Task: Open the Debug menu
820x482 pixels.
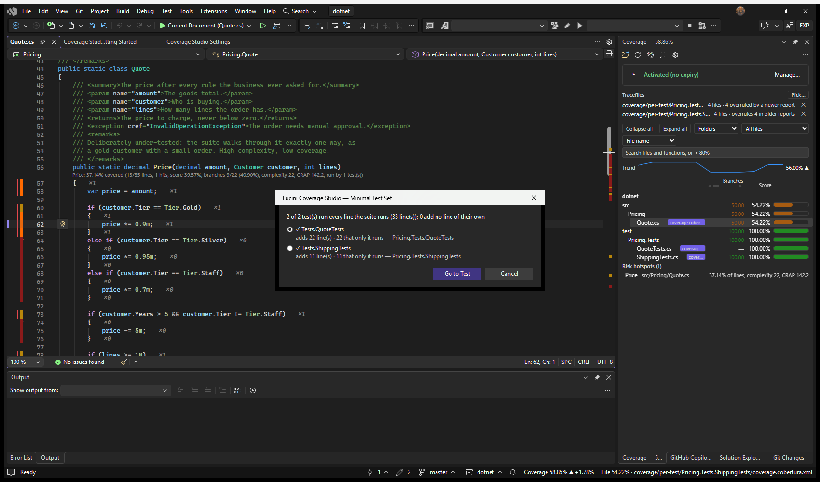Action: [145, 11]
